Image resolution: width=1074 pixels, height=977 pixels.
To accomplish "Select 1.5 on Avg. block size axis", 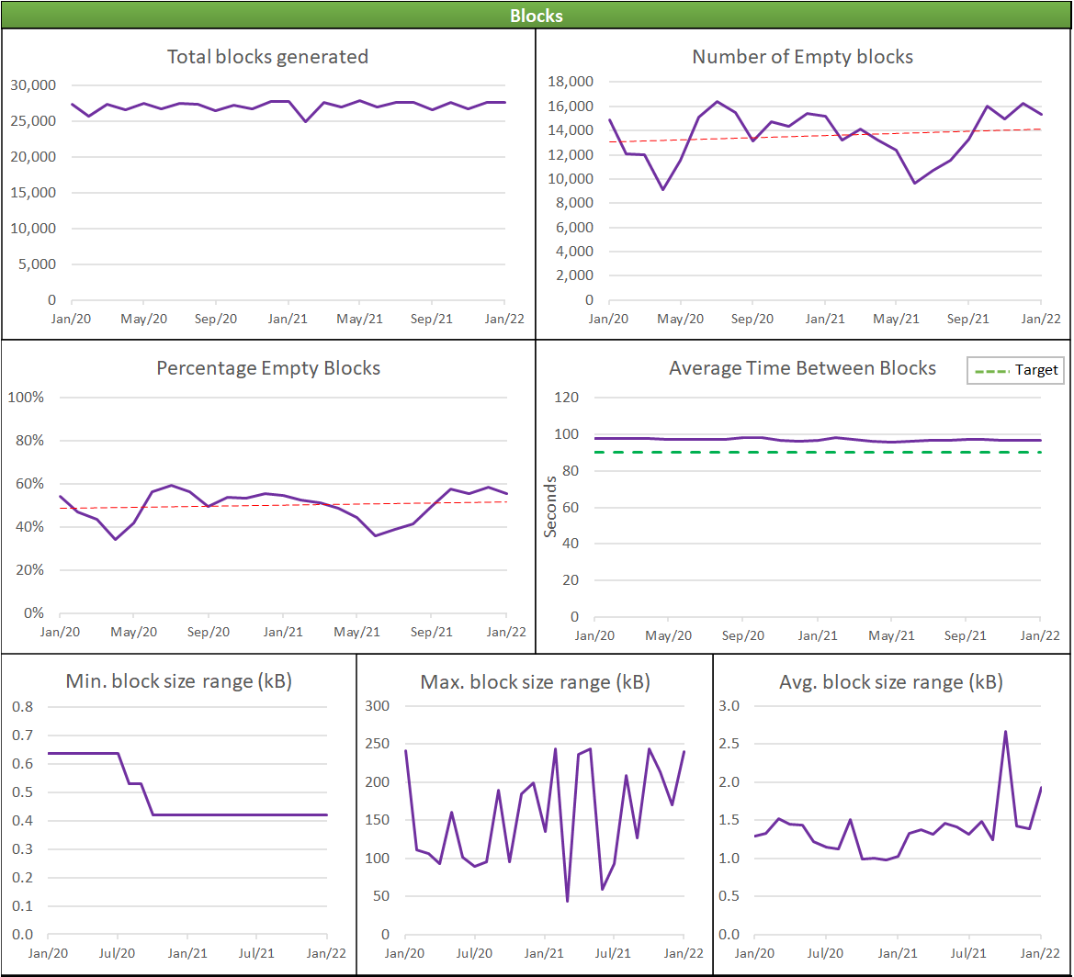I will point(729,820).
